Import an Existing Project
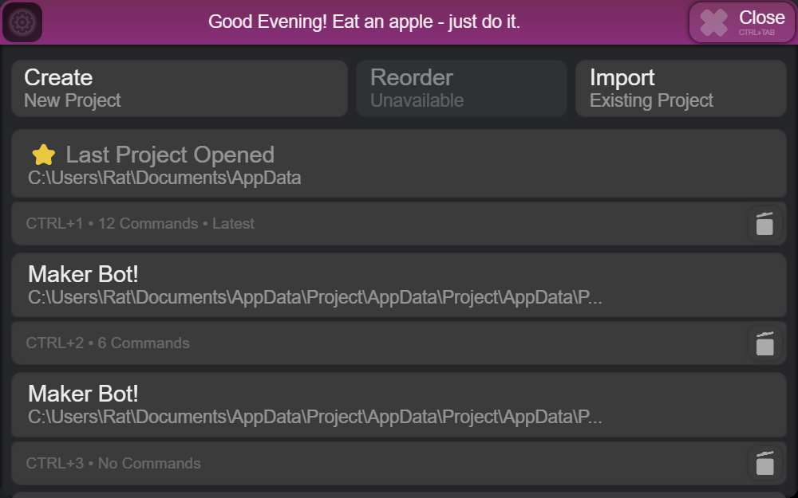 tap(681, 88)
